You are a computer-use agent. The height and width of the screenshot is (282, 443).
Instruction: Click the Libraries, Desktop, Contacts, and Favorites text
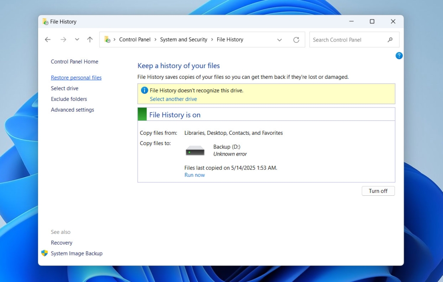click(234, 133)
